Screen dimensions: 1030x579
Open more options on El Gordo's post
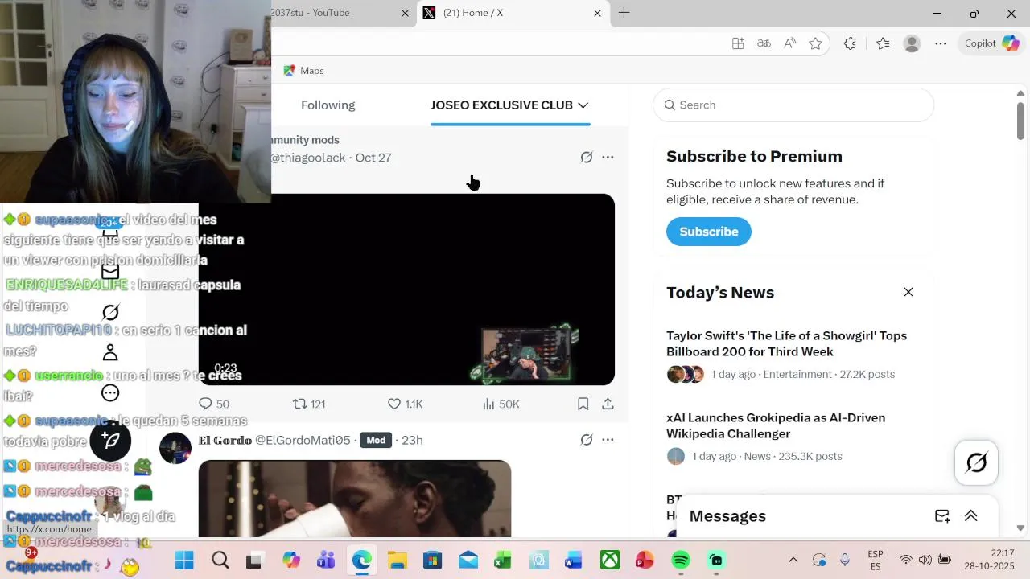(608, 440)
